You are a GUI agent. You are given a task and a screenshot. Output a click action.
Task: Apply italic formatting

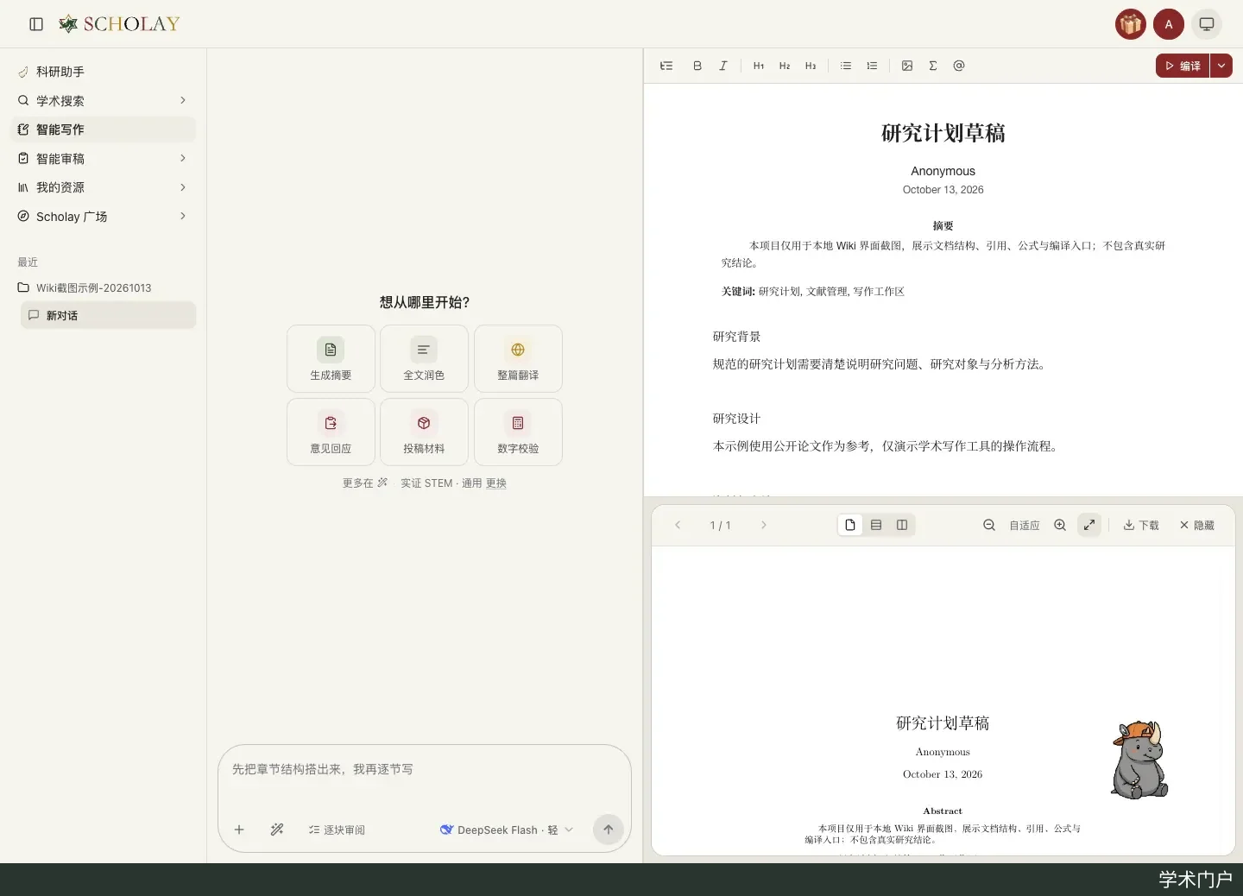[723, 66]
